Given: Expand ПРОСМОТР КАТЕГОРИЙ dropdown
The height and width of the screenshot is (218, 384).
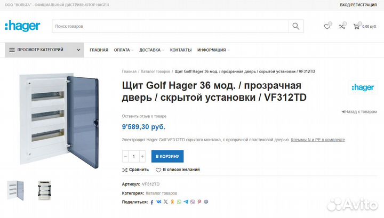Looking at the screenshot, I should [x=45, y=50].
